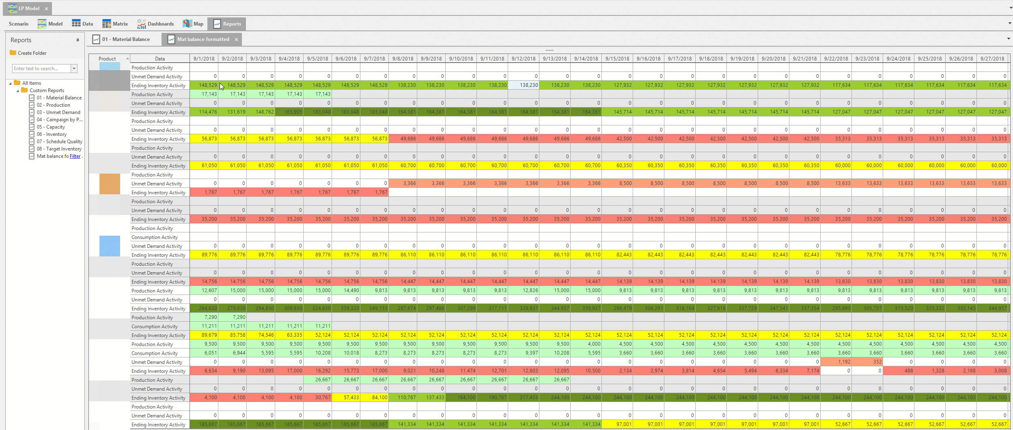Open the Dashboards chart icon

[x=141, y=24]
